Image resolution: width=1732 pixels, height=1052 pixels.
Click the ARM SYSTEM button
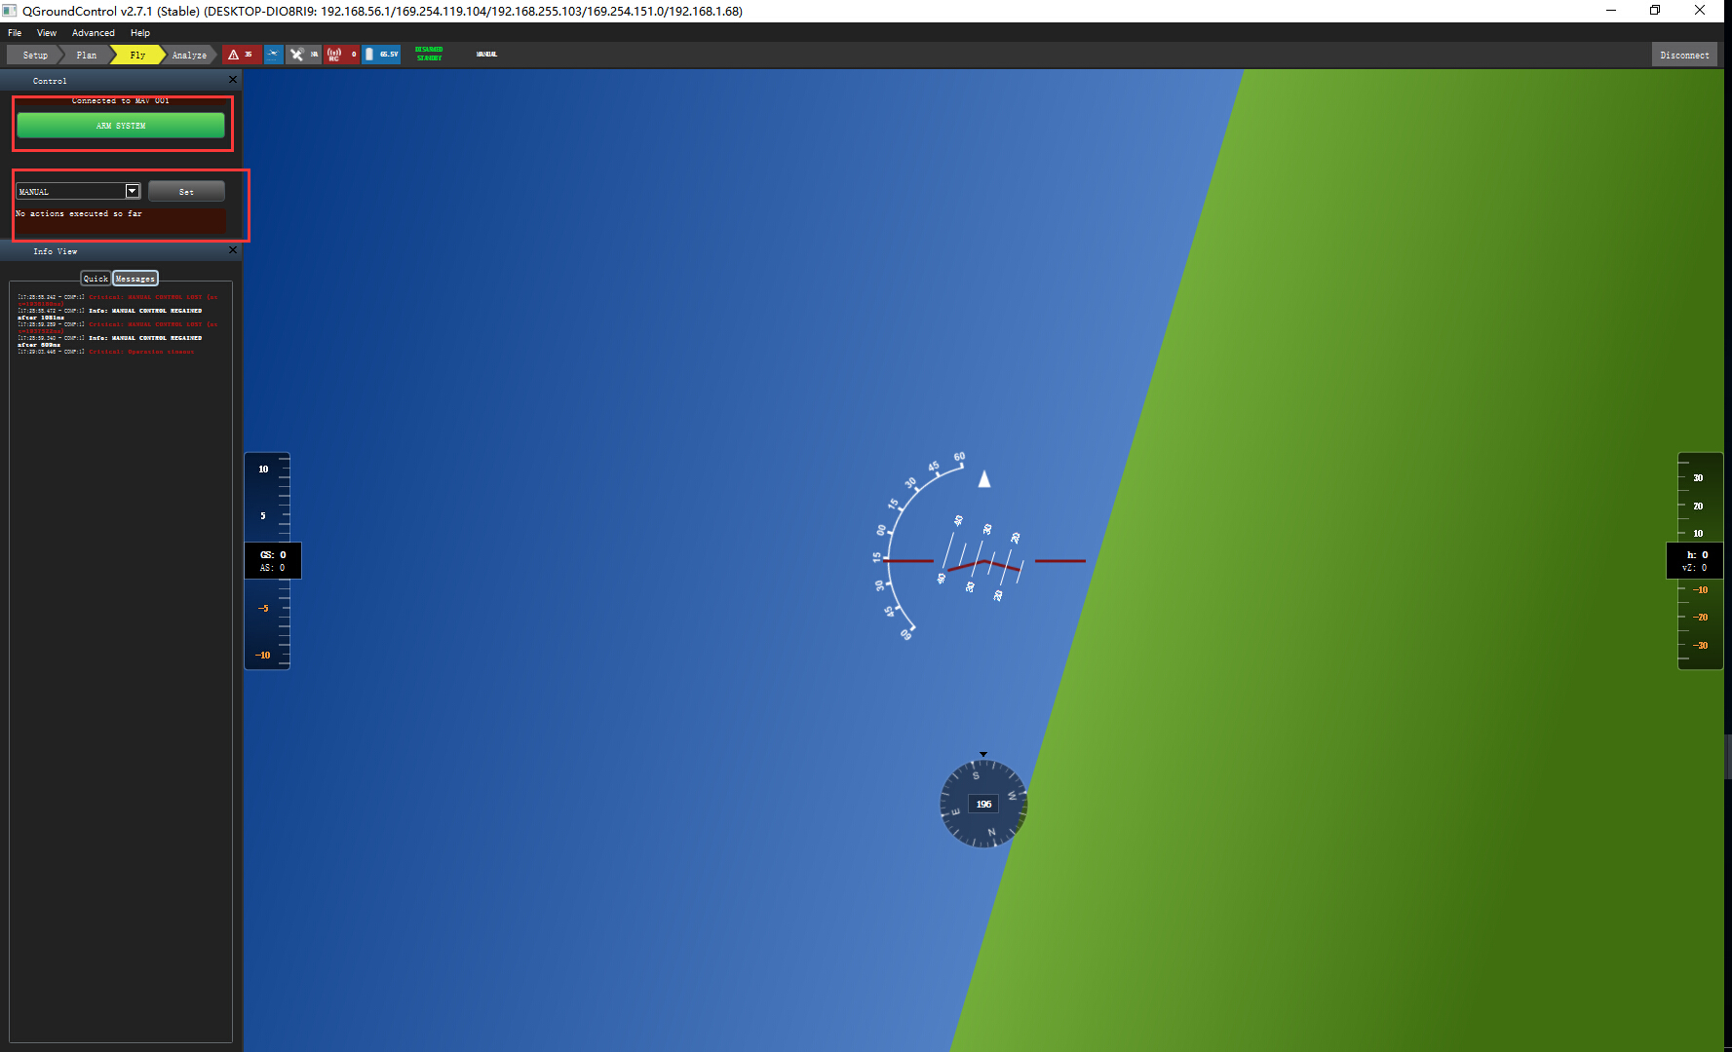point(121,125)
